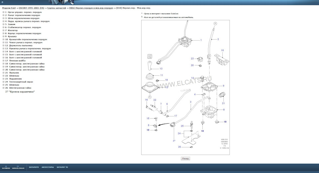This screenshot has height=173, width=319.
Task: Open Группа запчастей breadcrumb link
Action: click(56, 8)
